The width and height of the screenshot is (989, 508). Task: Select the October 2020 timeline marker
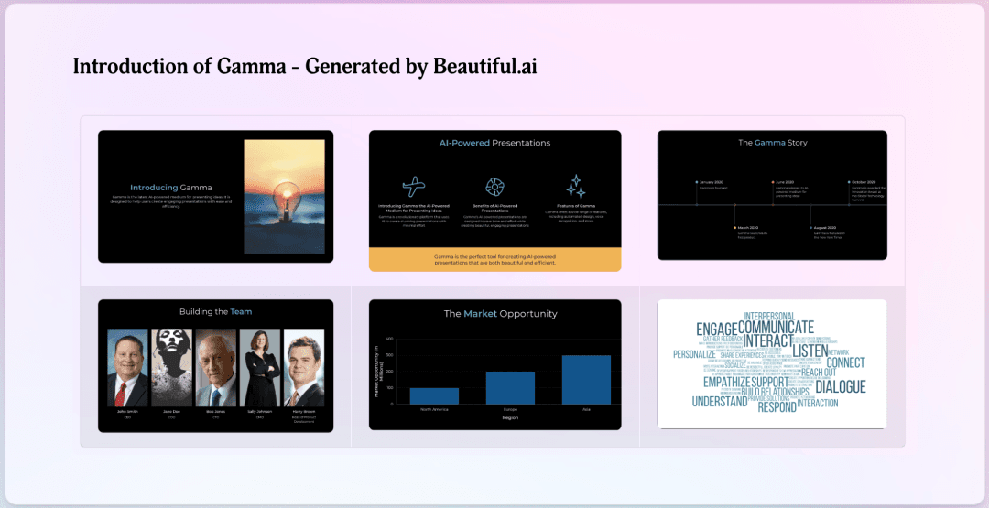[x=849, y=182]
